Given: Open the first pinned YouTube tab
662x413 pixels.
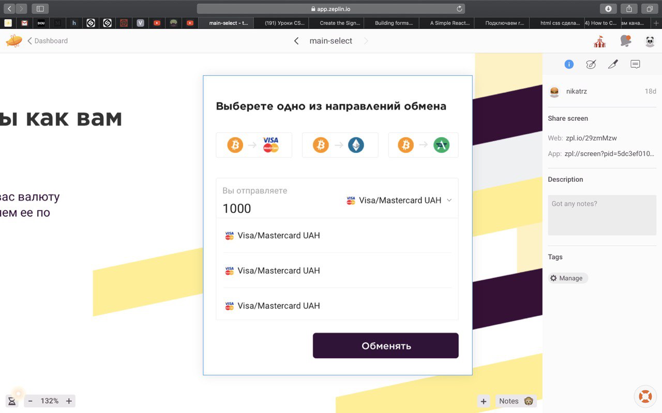Looking at the screenshot, I should [x=157, y=23].
